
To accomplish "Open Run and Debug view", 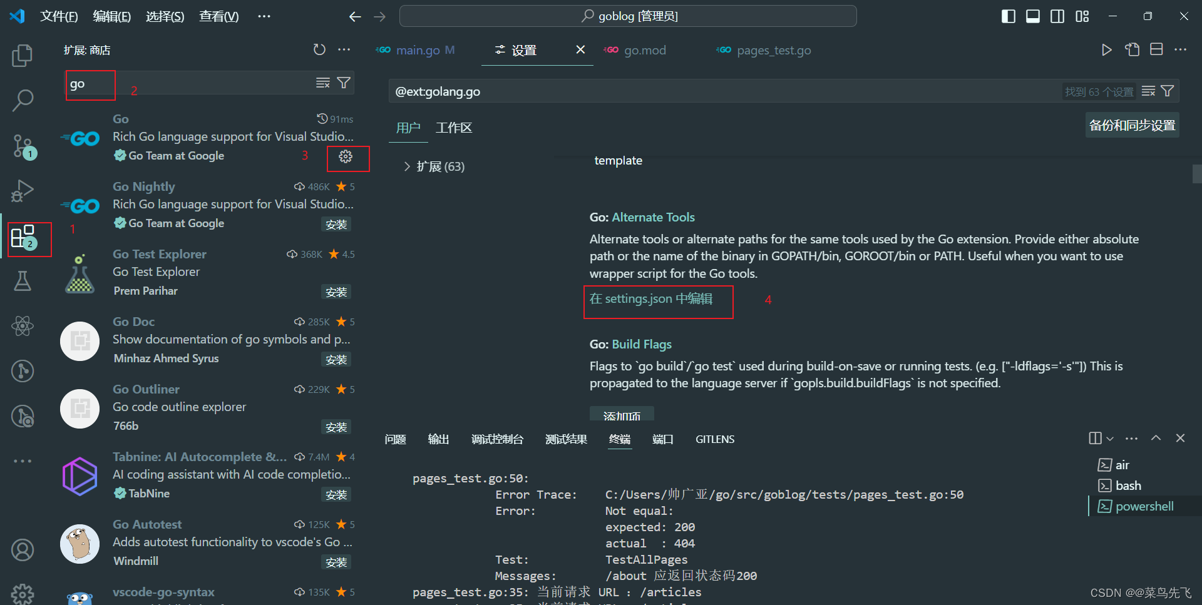I will click(x=23, y=191).
